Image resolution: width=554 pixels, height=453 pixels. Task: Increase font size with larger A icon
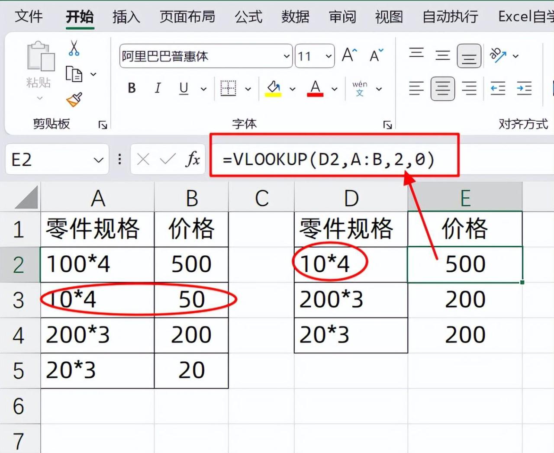(349, 55)
